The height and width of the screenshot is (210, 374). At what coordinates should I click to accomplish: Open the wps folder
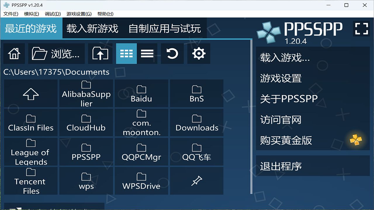pyautogui.click(x=86, y=181)
